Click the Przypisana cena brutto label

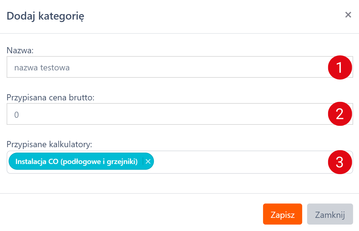[51, 98]
